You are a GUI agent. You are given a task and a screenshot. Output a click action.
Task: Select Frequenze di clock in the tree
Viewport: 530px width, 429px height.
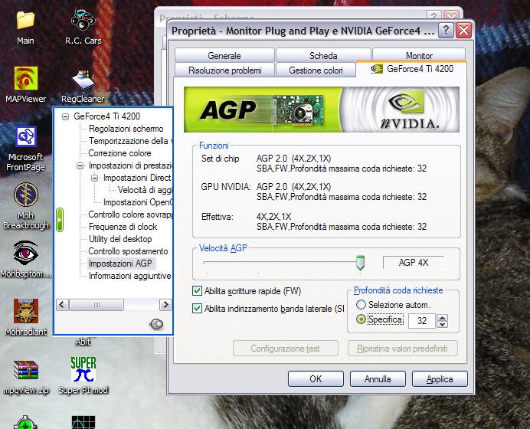(x=123, y=227)
